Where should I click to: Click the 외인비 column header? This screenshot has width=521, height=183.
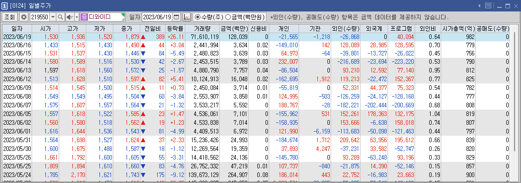(428, 28)
